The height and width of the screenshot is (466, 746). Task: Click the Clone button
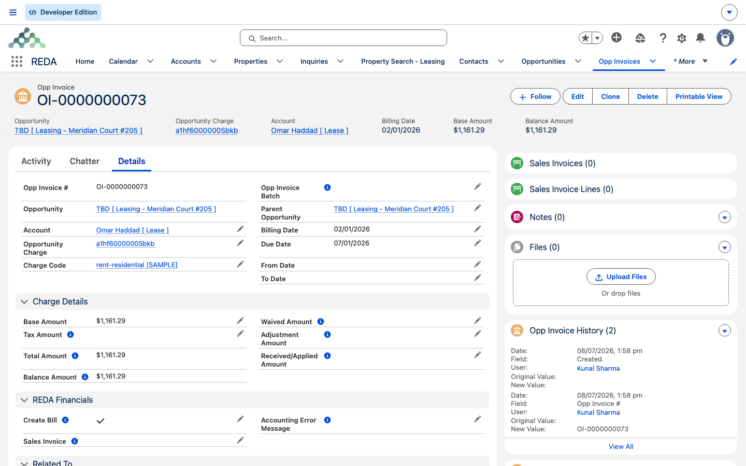point(610,97)
